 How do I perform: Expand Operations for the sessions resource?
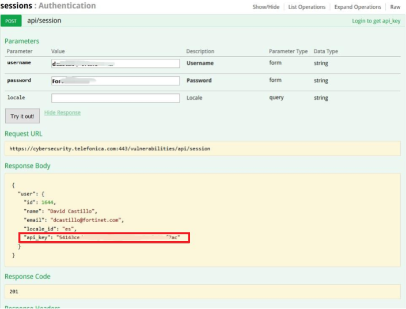point(357,7)
